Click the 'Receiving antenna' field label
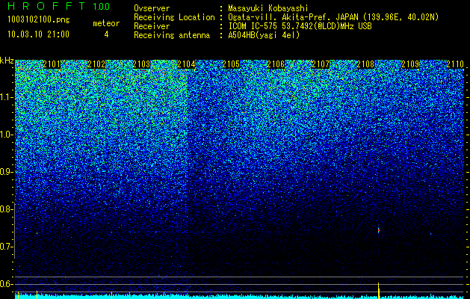The width and height of the screenshot is (470, 299). (172, 35)
